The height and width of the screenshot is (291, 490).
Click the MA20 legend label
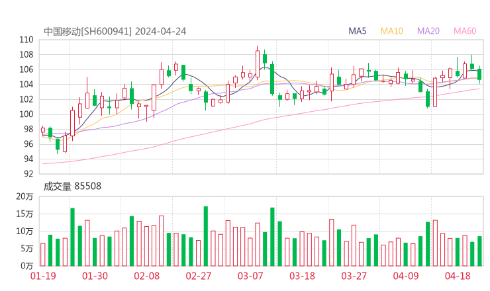point(428,31)
